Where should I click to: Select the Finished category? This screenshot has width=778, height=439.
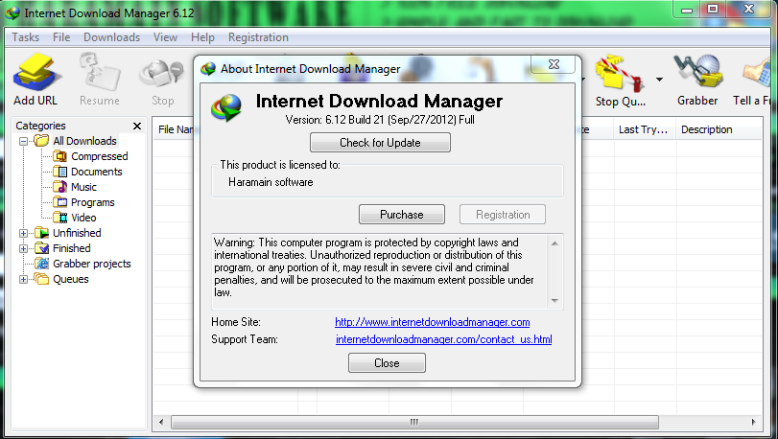(x=71, y=248)
